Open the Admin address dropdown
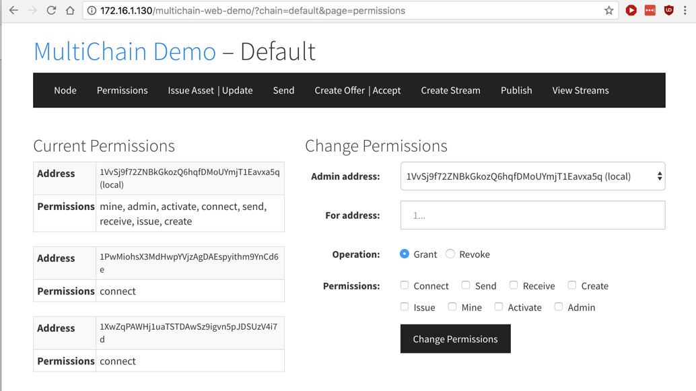The height and width of the screenshot is (391, 696). pos(532,176)
